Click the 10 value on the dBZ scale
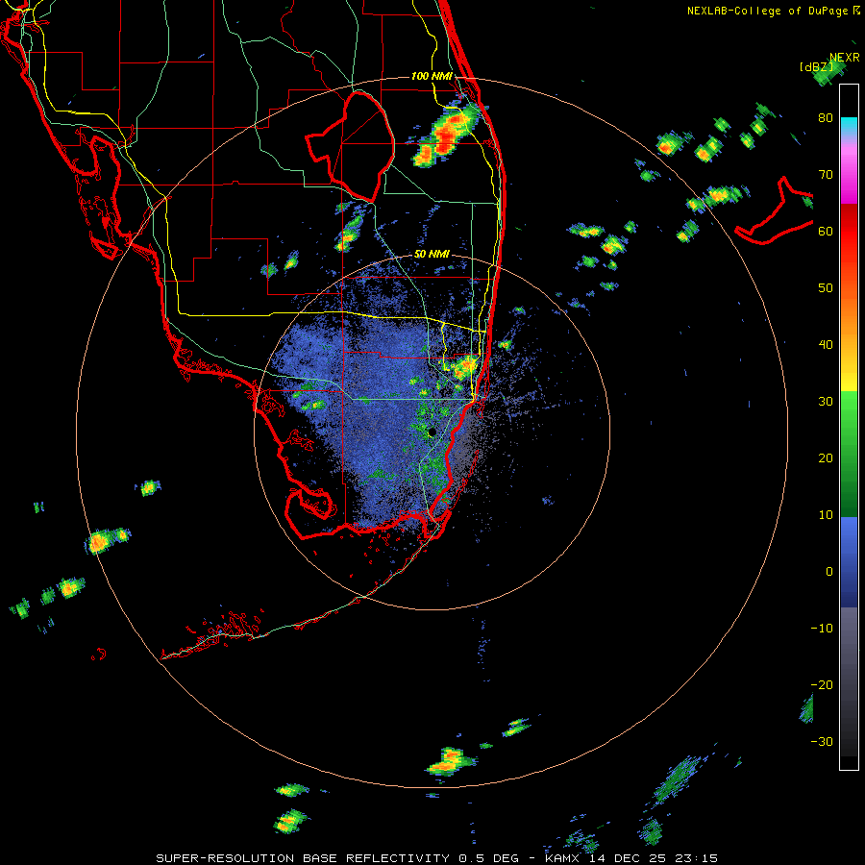Image resolution: width=865 pixels, height=865 pixels. [826, 515]
